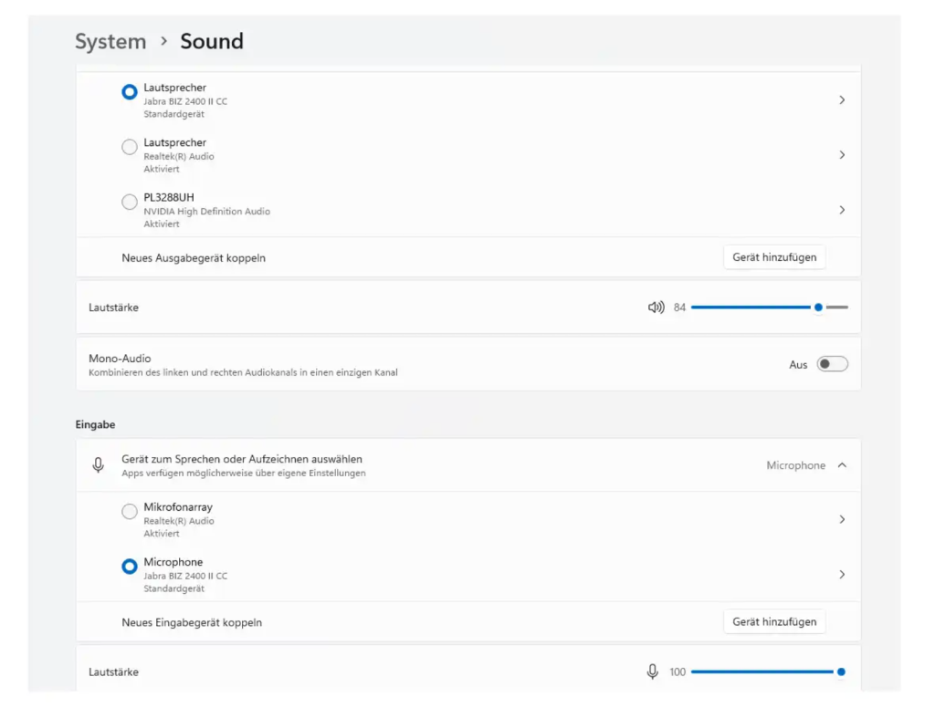Open properties of Realtek Lautsprecher via arrow
The width and height of the screenshot is (935, 708).
coord(842,154)
